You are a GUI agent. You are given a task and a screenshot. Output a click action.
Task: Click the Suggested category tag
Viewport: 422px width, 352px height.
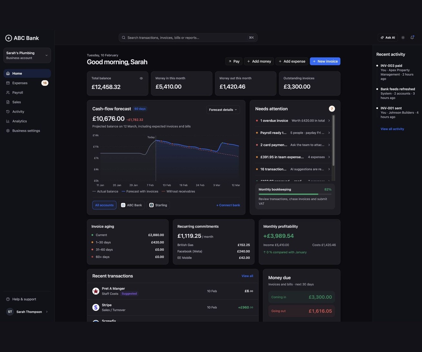(129, 294)
